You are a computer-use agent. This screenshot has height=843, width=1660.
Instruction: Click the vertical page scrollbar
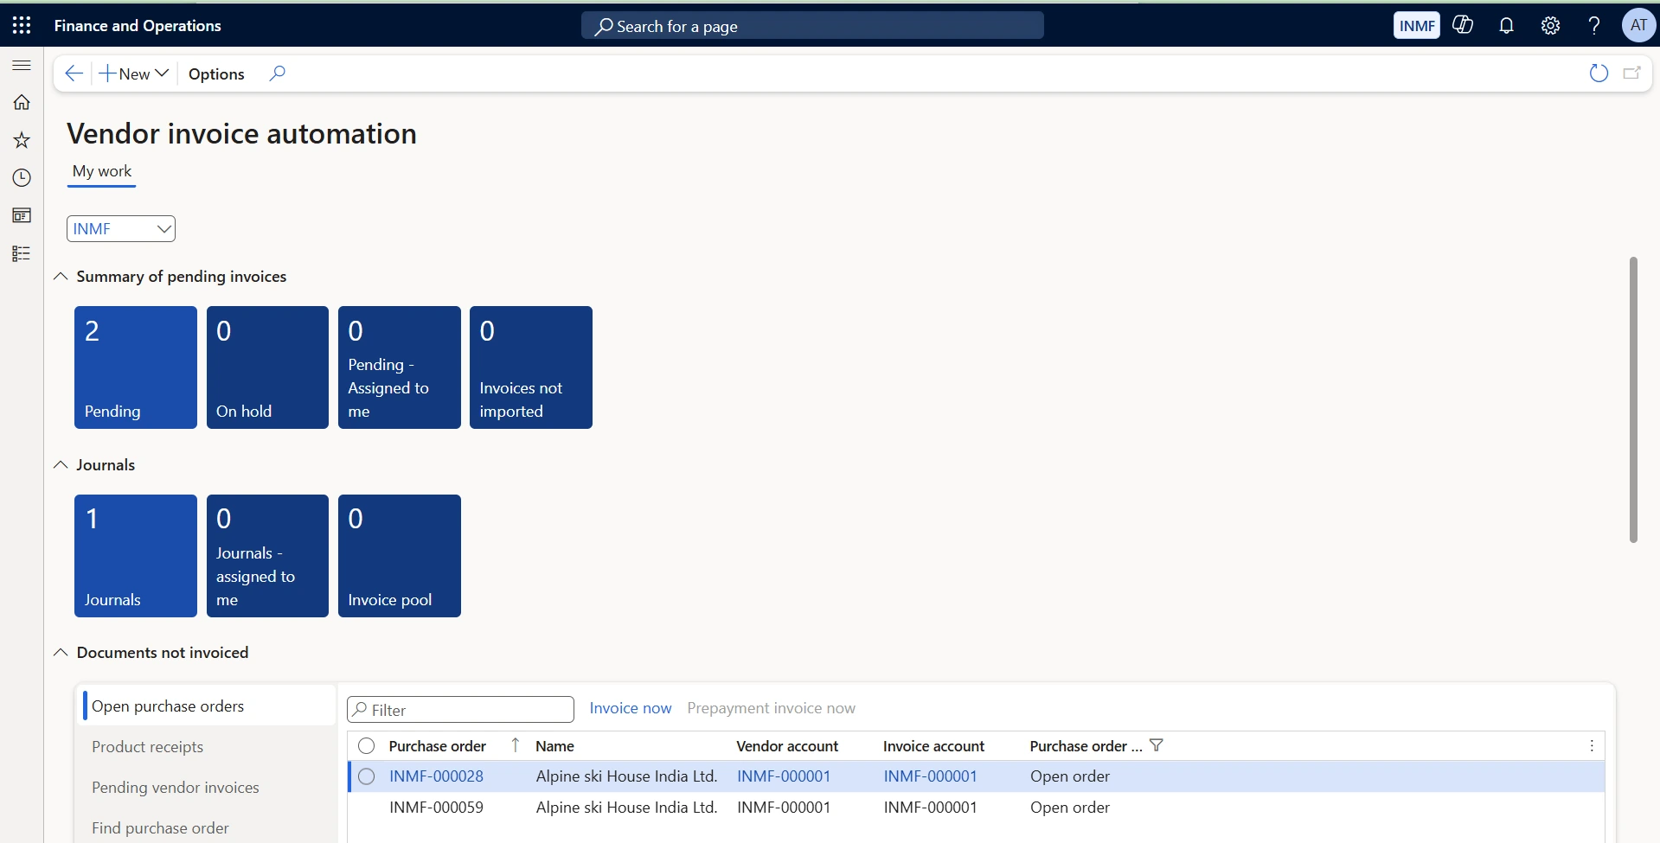[x=1633, y=399]
